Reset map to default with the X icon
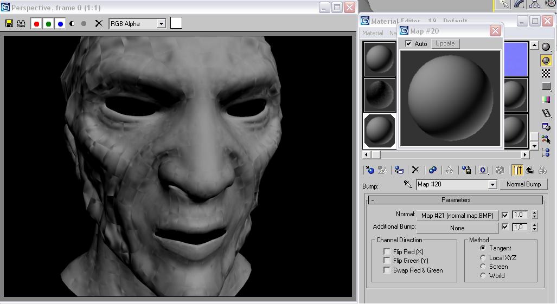The image size is (557, 304). 415,170
